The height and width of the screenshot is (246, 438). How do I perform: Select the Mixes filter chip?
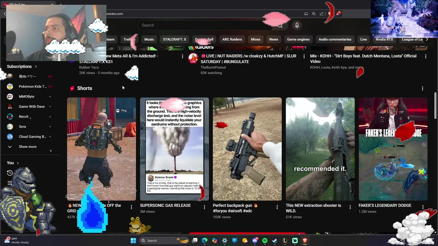[256, 39]
